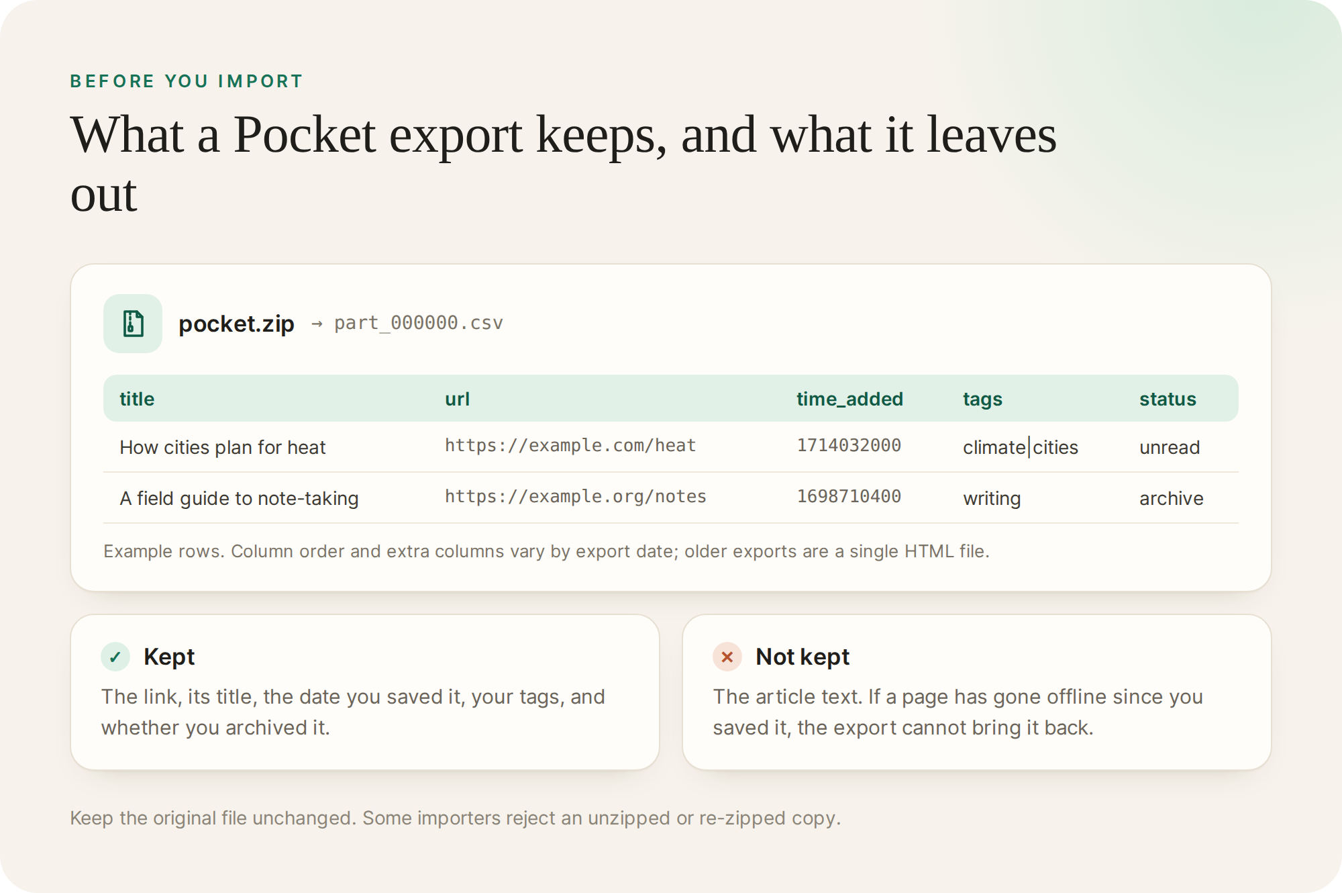The width and height of the screenshot is (1342, 893).
Task: Click the Kept description about link and tags
Action: [x=353, y=712]
